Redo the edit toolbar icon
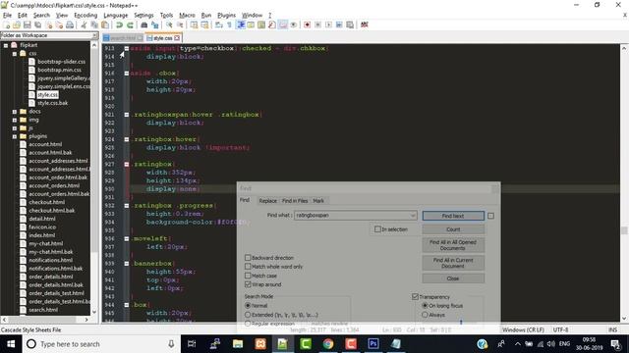The width and height of the screenshot is (629, 353). [130, 25]
